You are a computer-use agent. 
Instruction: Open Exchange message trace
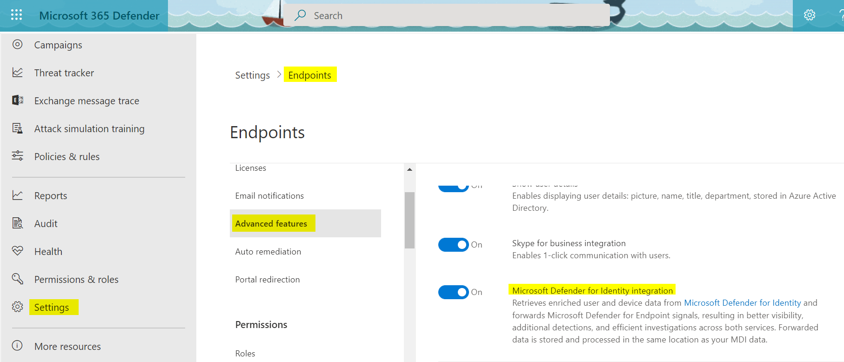[87, 101]
